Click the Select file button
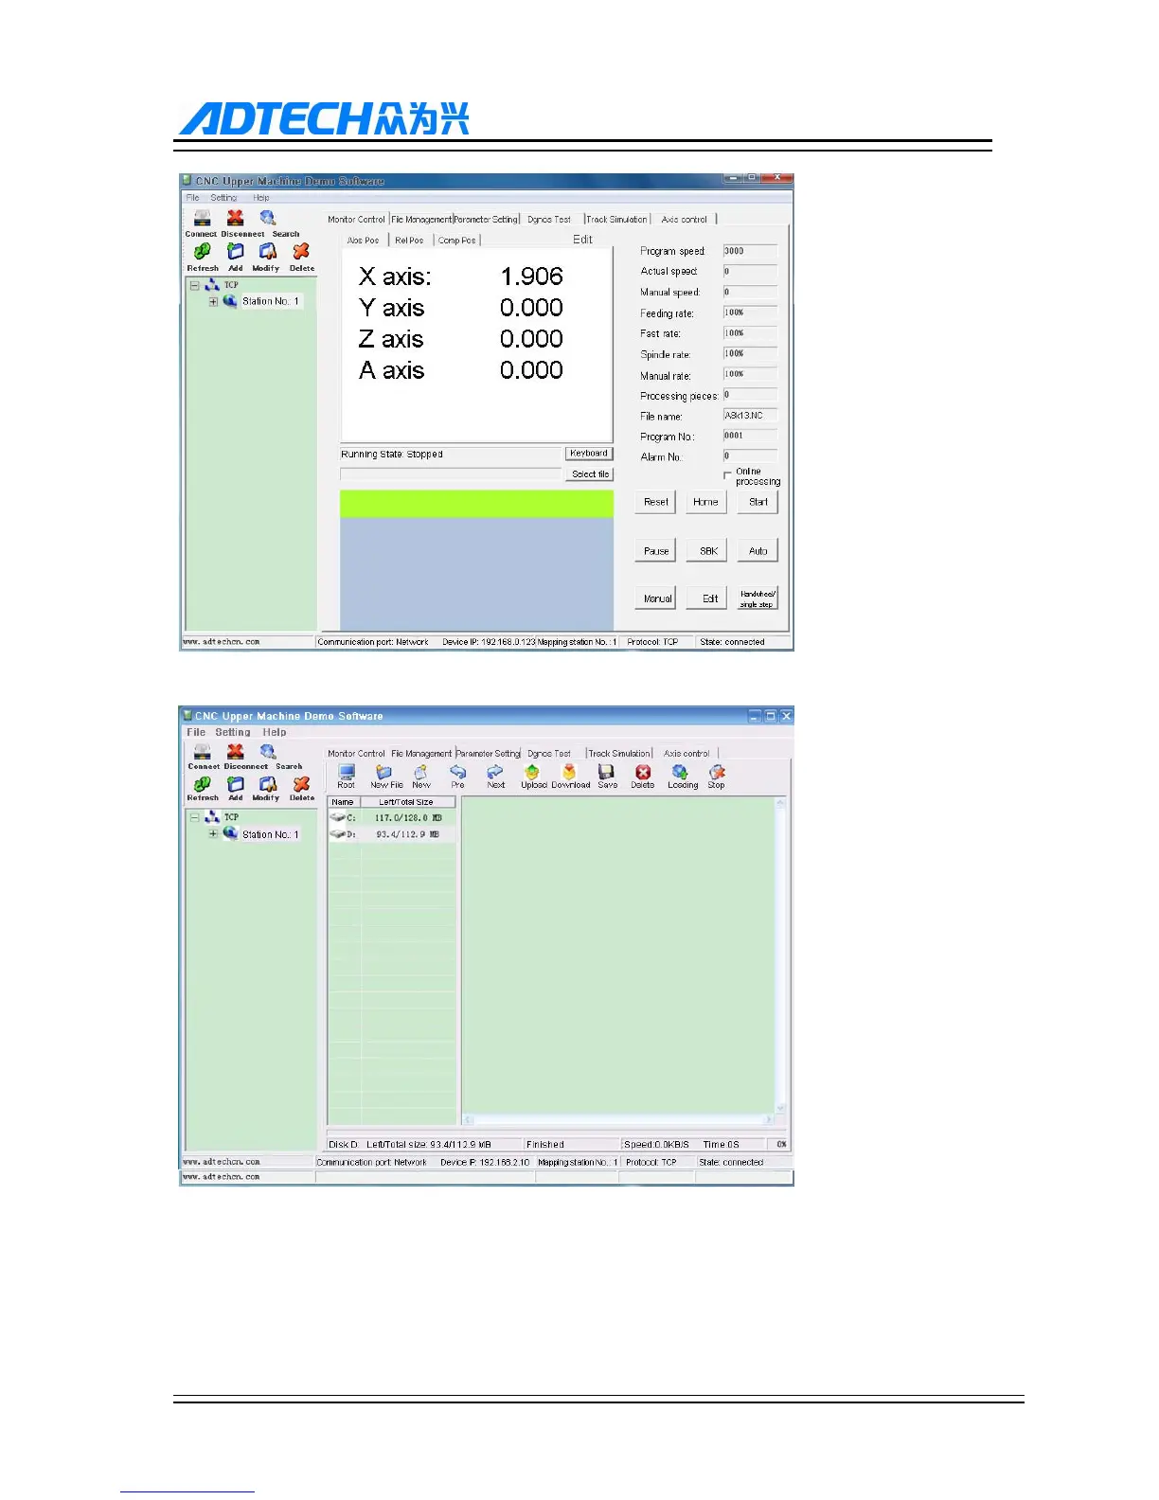Screen dimensions: 1159x1500 coord(590,474)
